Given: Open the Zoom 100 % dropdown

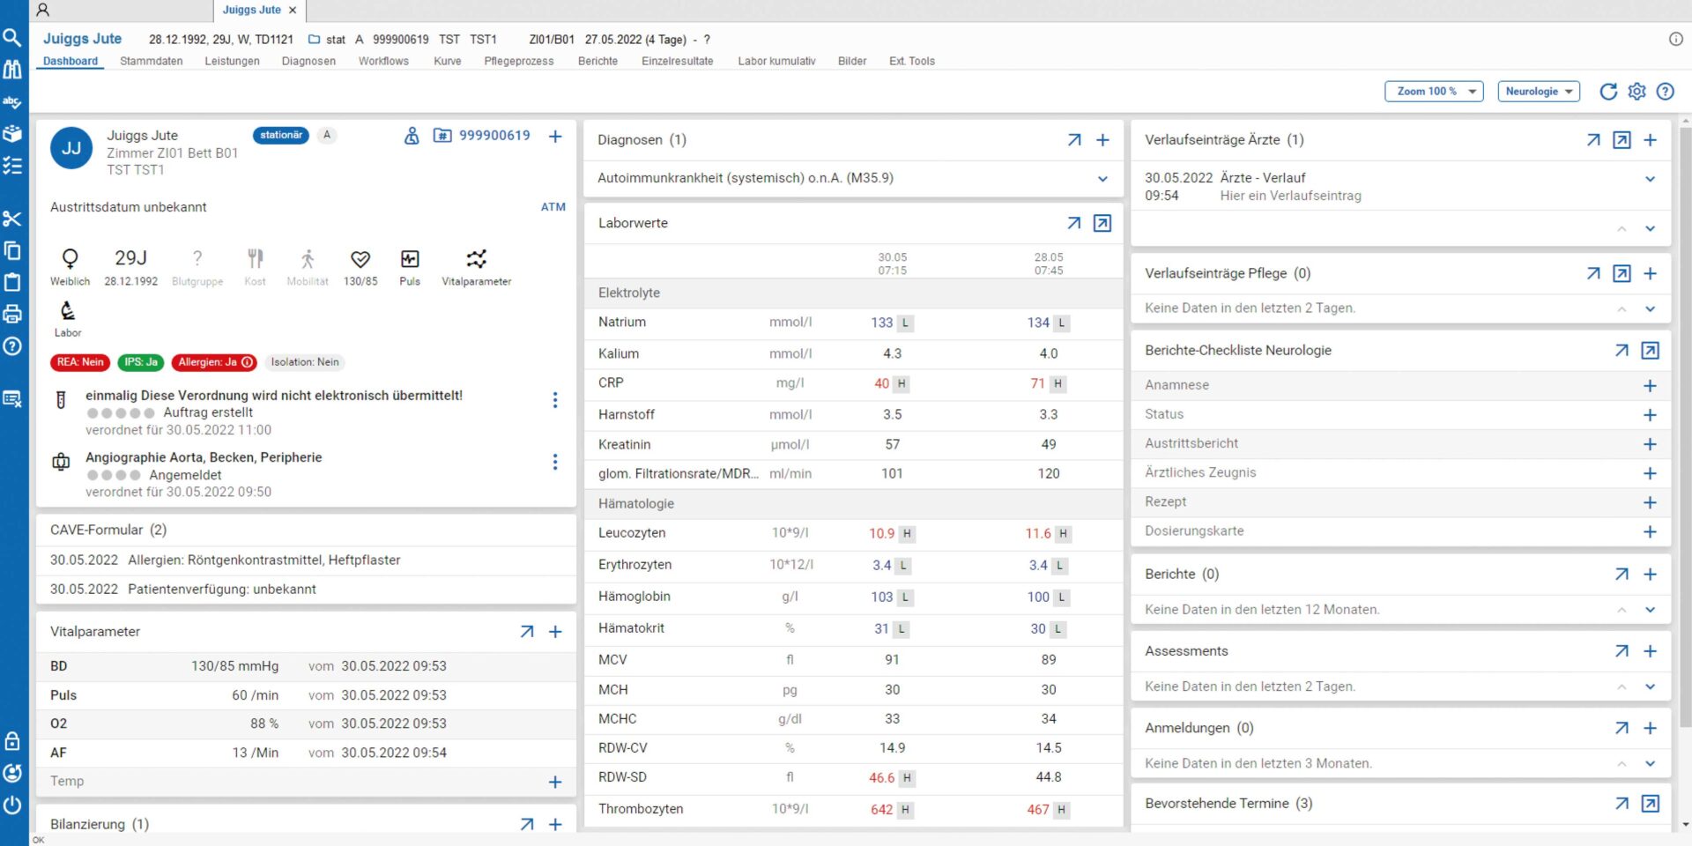Looking at the screenshot, I should pyautogui.click(x=1434, y=92).
